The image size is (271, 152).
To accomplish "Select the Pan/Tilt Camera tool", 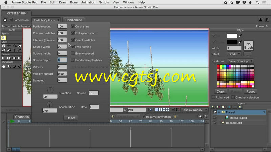I will (19, 58).
